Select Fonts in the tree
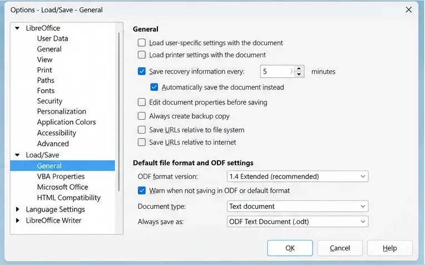Screen dimensions: 425x265 pyautogui.click(x=46, y=91)
